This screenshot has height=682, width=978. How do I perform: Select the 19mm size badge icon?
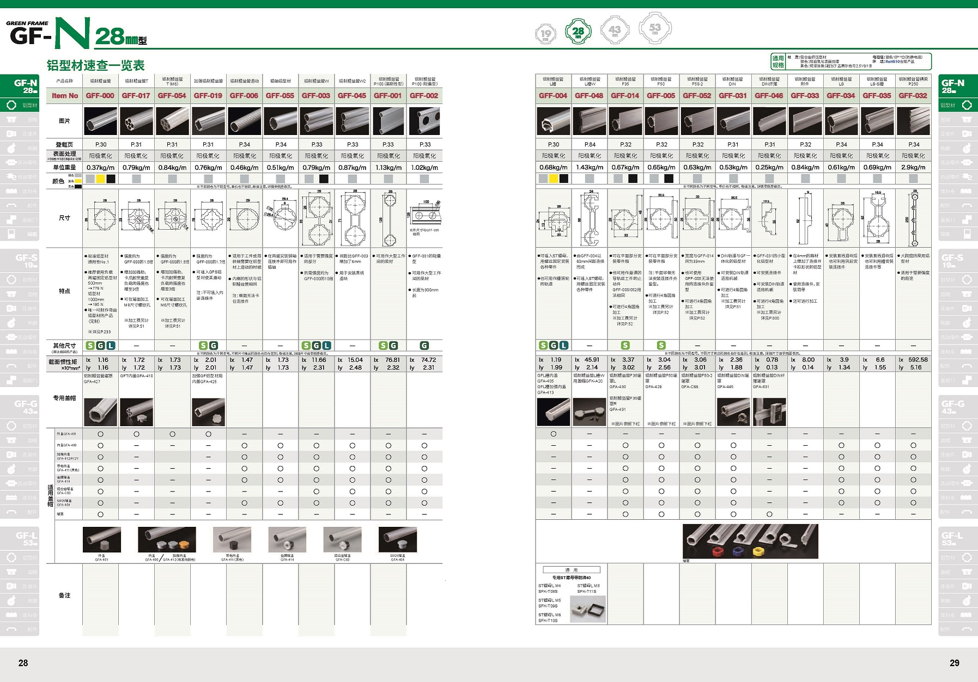click(x=545, y=34)
